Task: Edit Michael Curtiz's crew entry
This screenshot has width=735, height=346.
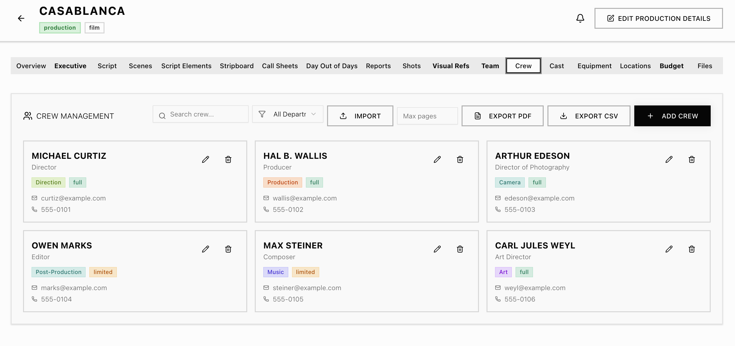Action: [206, 159]
